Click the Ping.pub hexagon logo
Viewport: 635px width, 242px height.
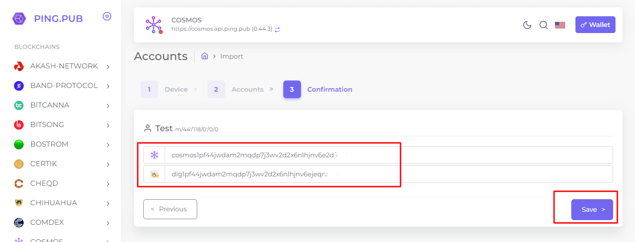[19, 19]
